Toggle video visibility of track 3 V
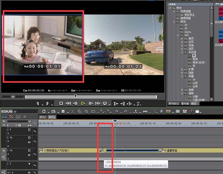The image size is (223, 174). (29, 130)
